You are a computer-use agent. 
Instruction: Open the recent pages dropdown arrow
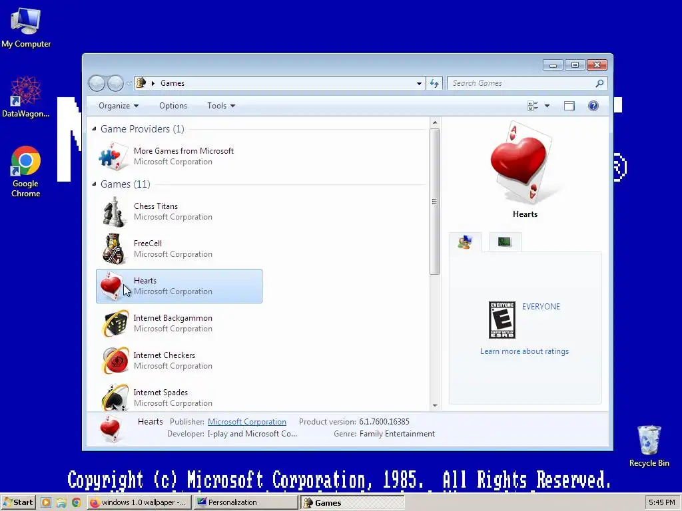[x=129, y=83]
